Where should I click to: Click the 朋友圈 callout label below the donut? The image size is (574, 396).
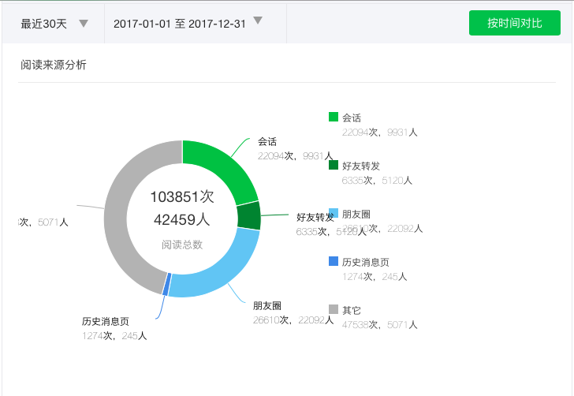267,305
